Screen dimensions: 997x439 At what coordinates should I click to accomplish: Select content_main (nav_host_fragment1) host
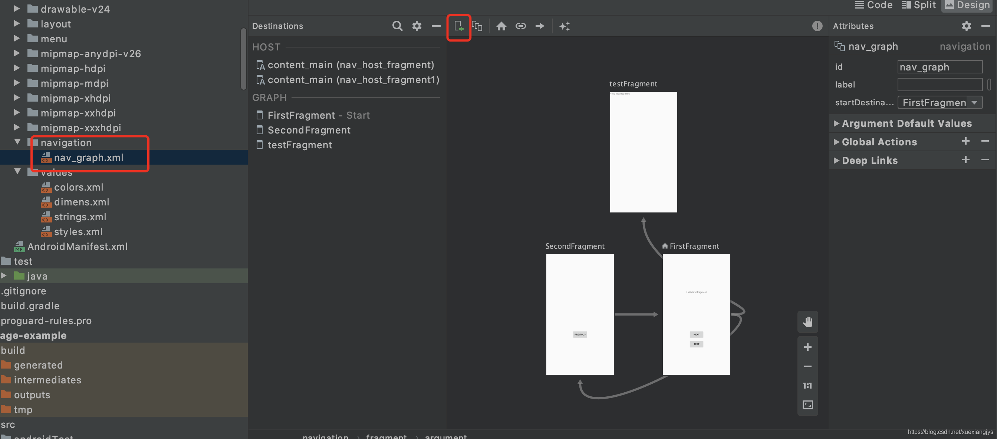click(353, 80)
